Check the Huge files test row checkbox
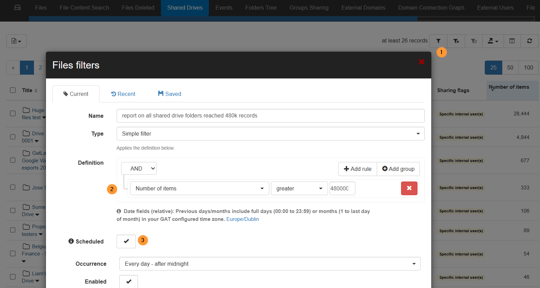The image size is (540, 288). (13, 113)
